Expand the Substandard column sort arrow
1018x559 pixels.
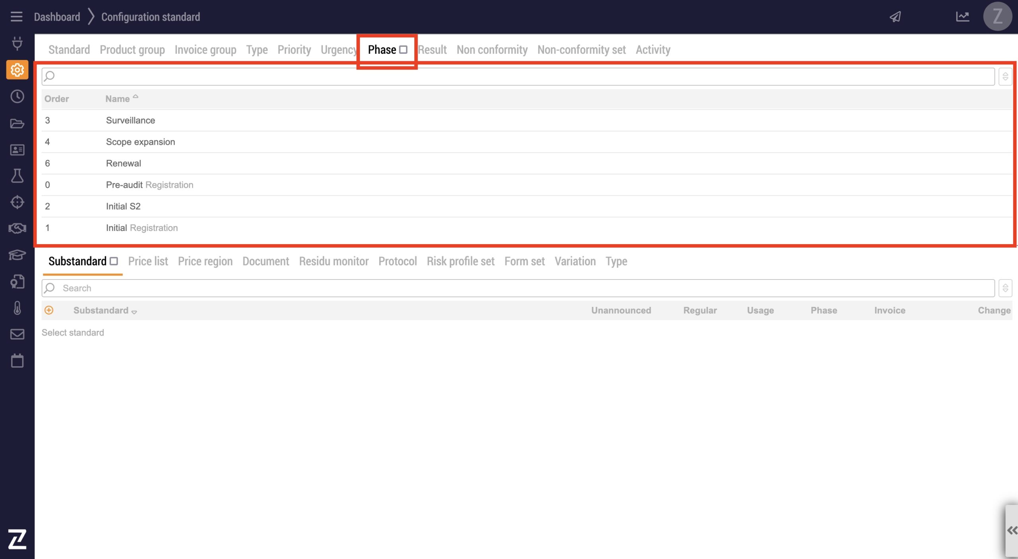(134, 312)
